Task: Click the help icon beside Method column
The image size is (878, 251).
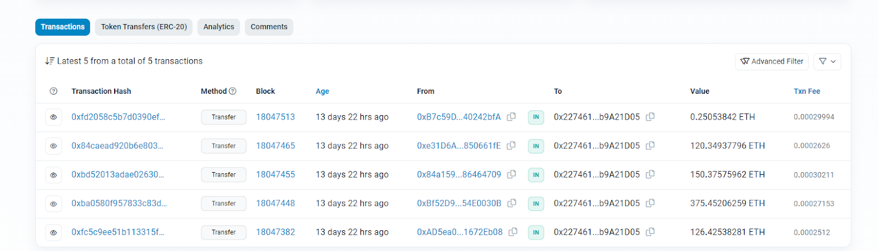Action: tap(233, 91)
